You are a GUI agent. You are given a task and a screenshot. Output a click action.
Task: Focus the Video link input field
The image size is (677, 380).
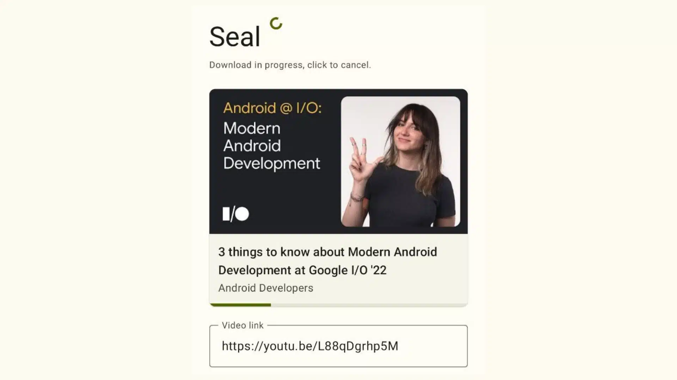click(x=338, y=346)
